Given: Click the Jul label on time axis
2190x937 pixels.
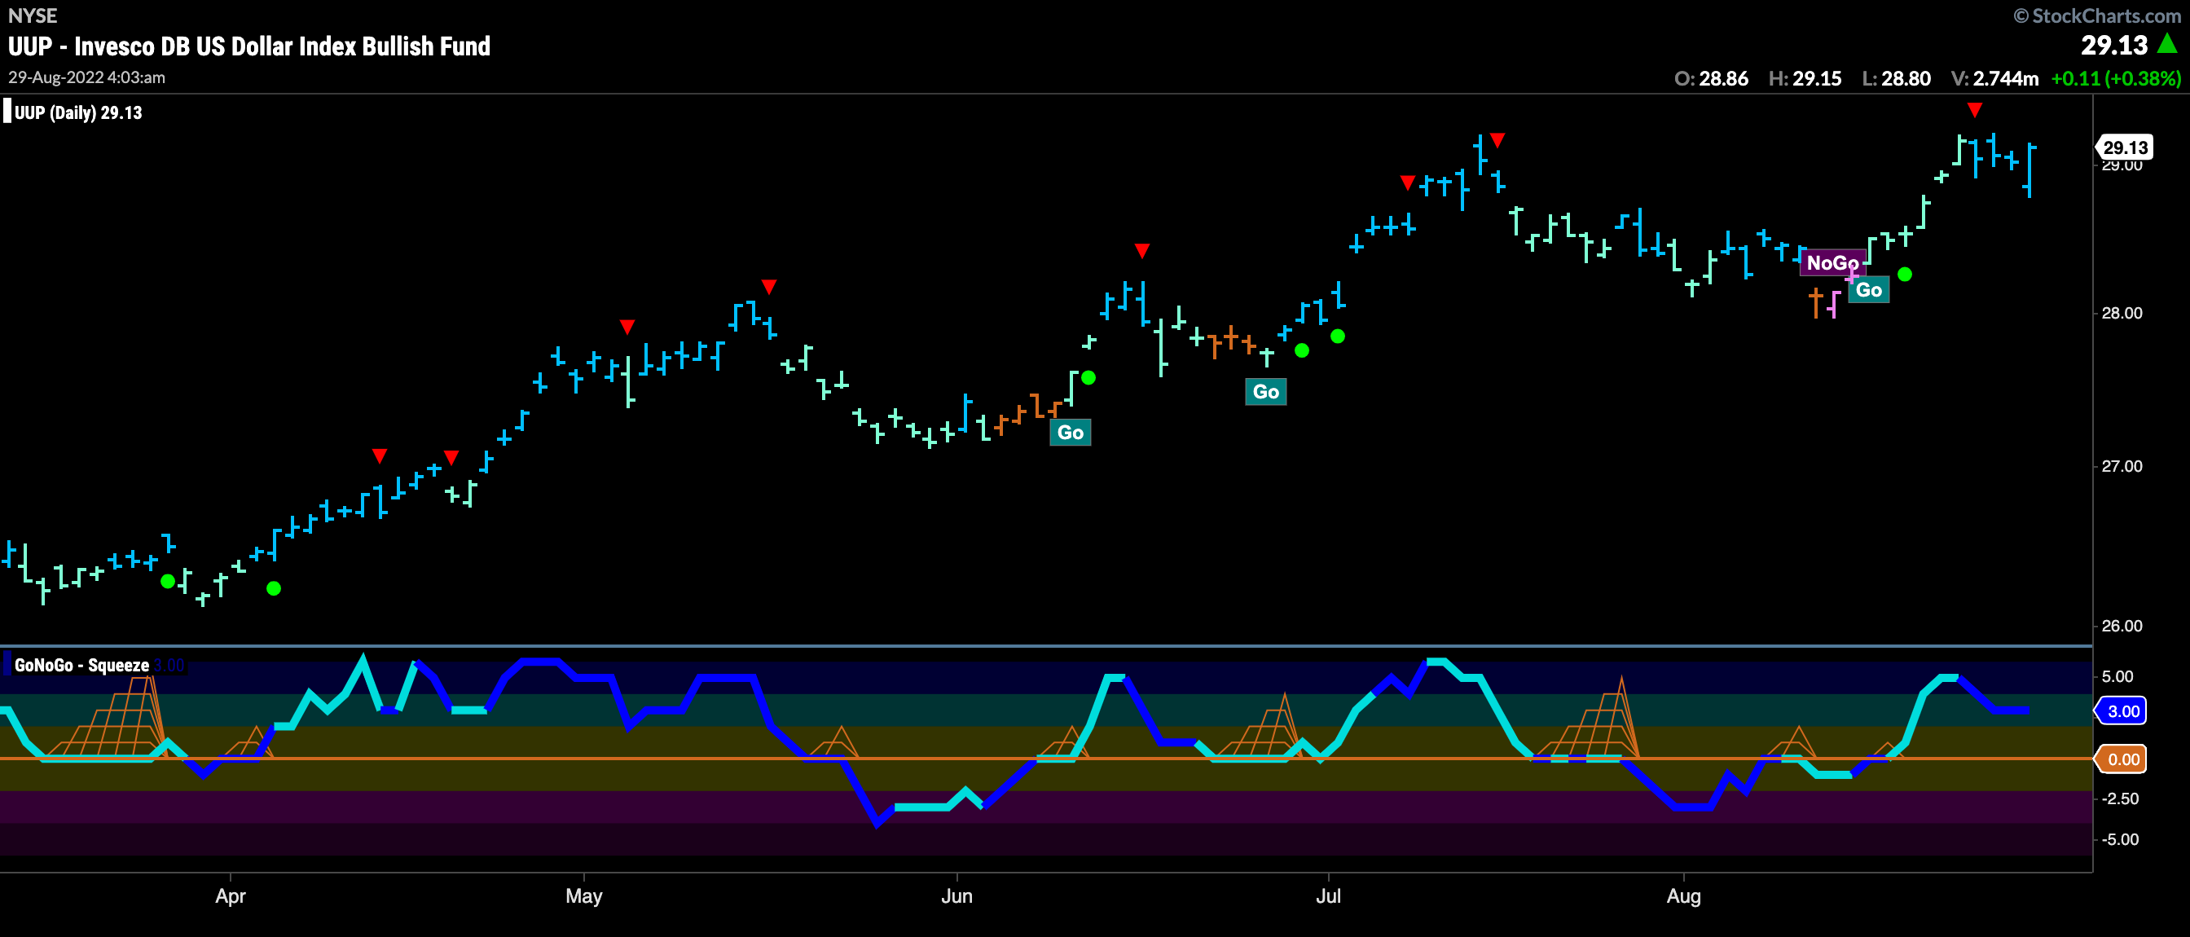Looking at the screenshot, I should click(x=1328, y=895).
